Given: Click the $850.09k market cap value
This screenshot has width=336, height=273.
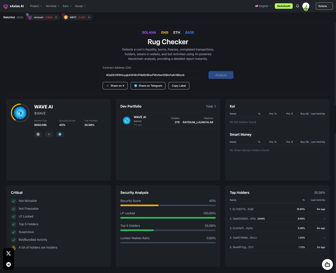Looking at the screenshot, I should pyautogui.click(x=40, y=125).
